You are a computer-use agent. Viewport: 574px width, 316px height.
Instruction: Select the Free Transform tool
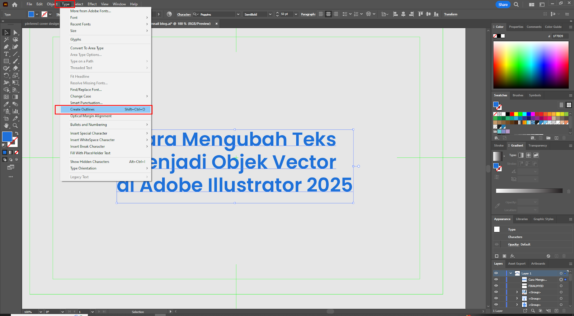(x=15, y=82)
